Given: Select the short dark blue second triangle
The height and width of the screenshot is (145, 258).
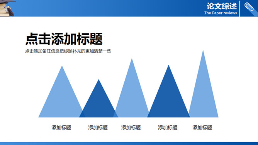Looking at the screenshot, I should pyautogui.click(x=98, y=98).
